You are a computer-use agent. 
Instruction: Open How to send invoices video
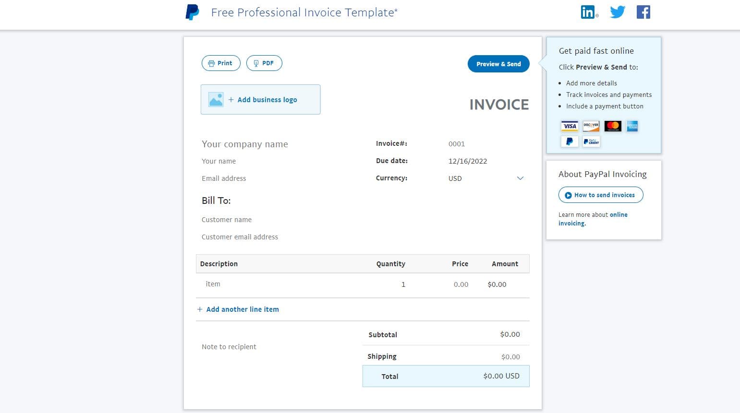(x=600, y=195)
